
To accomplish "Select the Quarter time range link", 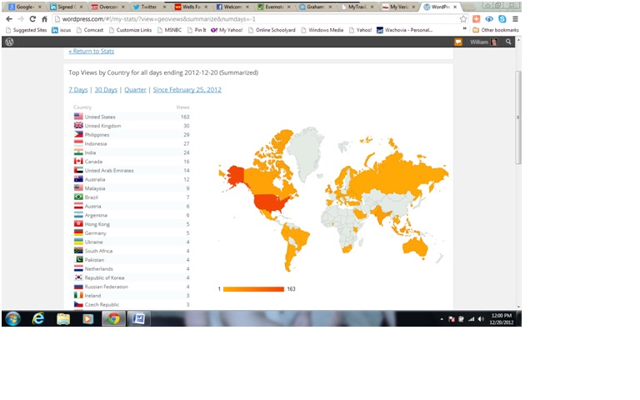I will pyautogui.click(x=135, y=89).
